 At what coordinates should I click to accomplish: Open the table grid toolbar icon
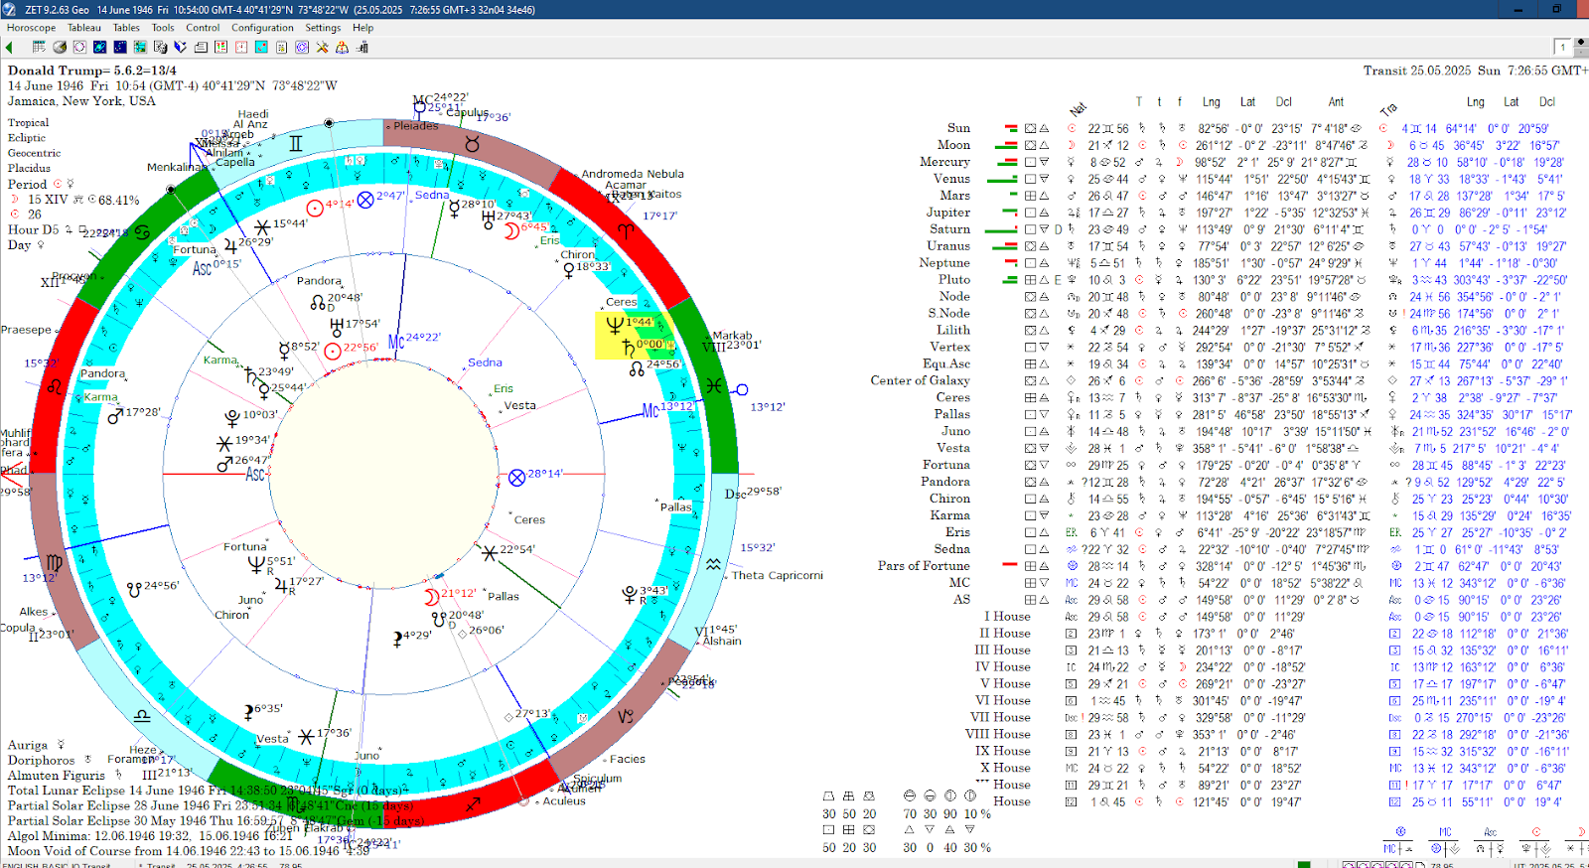(x=39, y=47)
